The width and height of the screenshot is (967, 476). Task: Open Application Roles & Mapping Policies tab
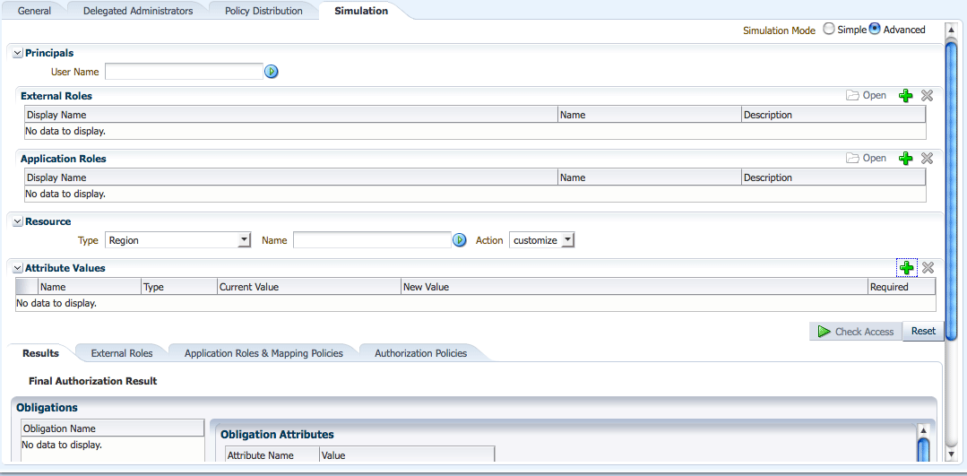coord(264,353)
